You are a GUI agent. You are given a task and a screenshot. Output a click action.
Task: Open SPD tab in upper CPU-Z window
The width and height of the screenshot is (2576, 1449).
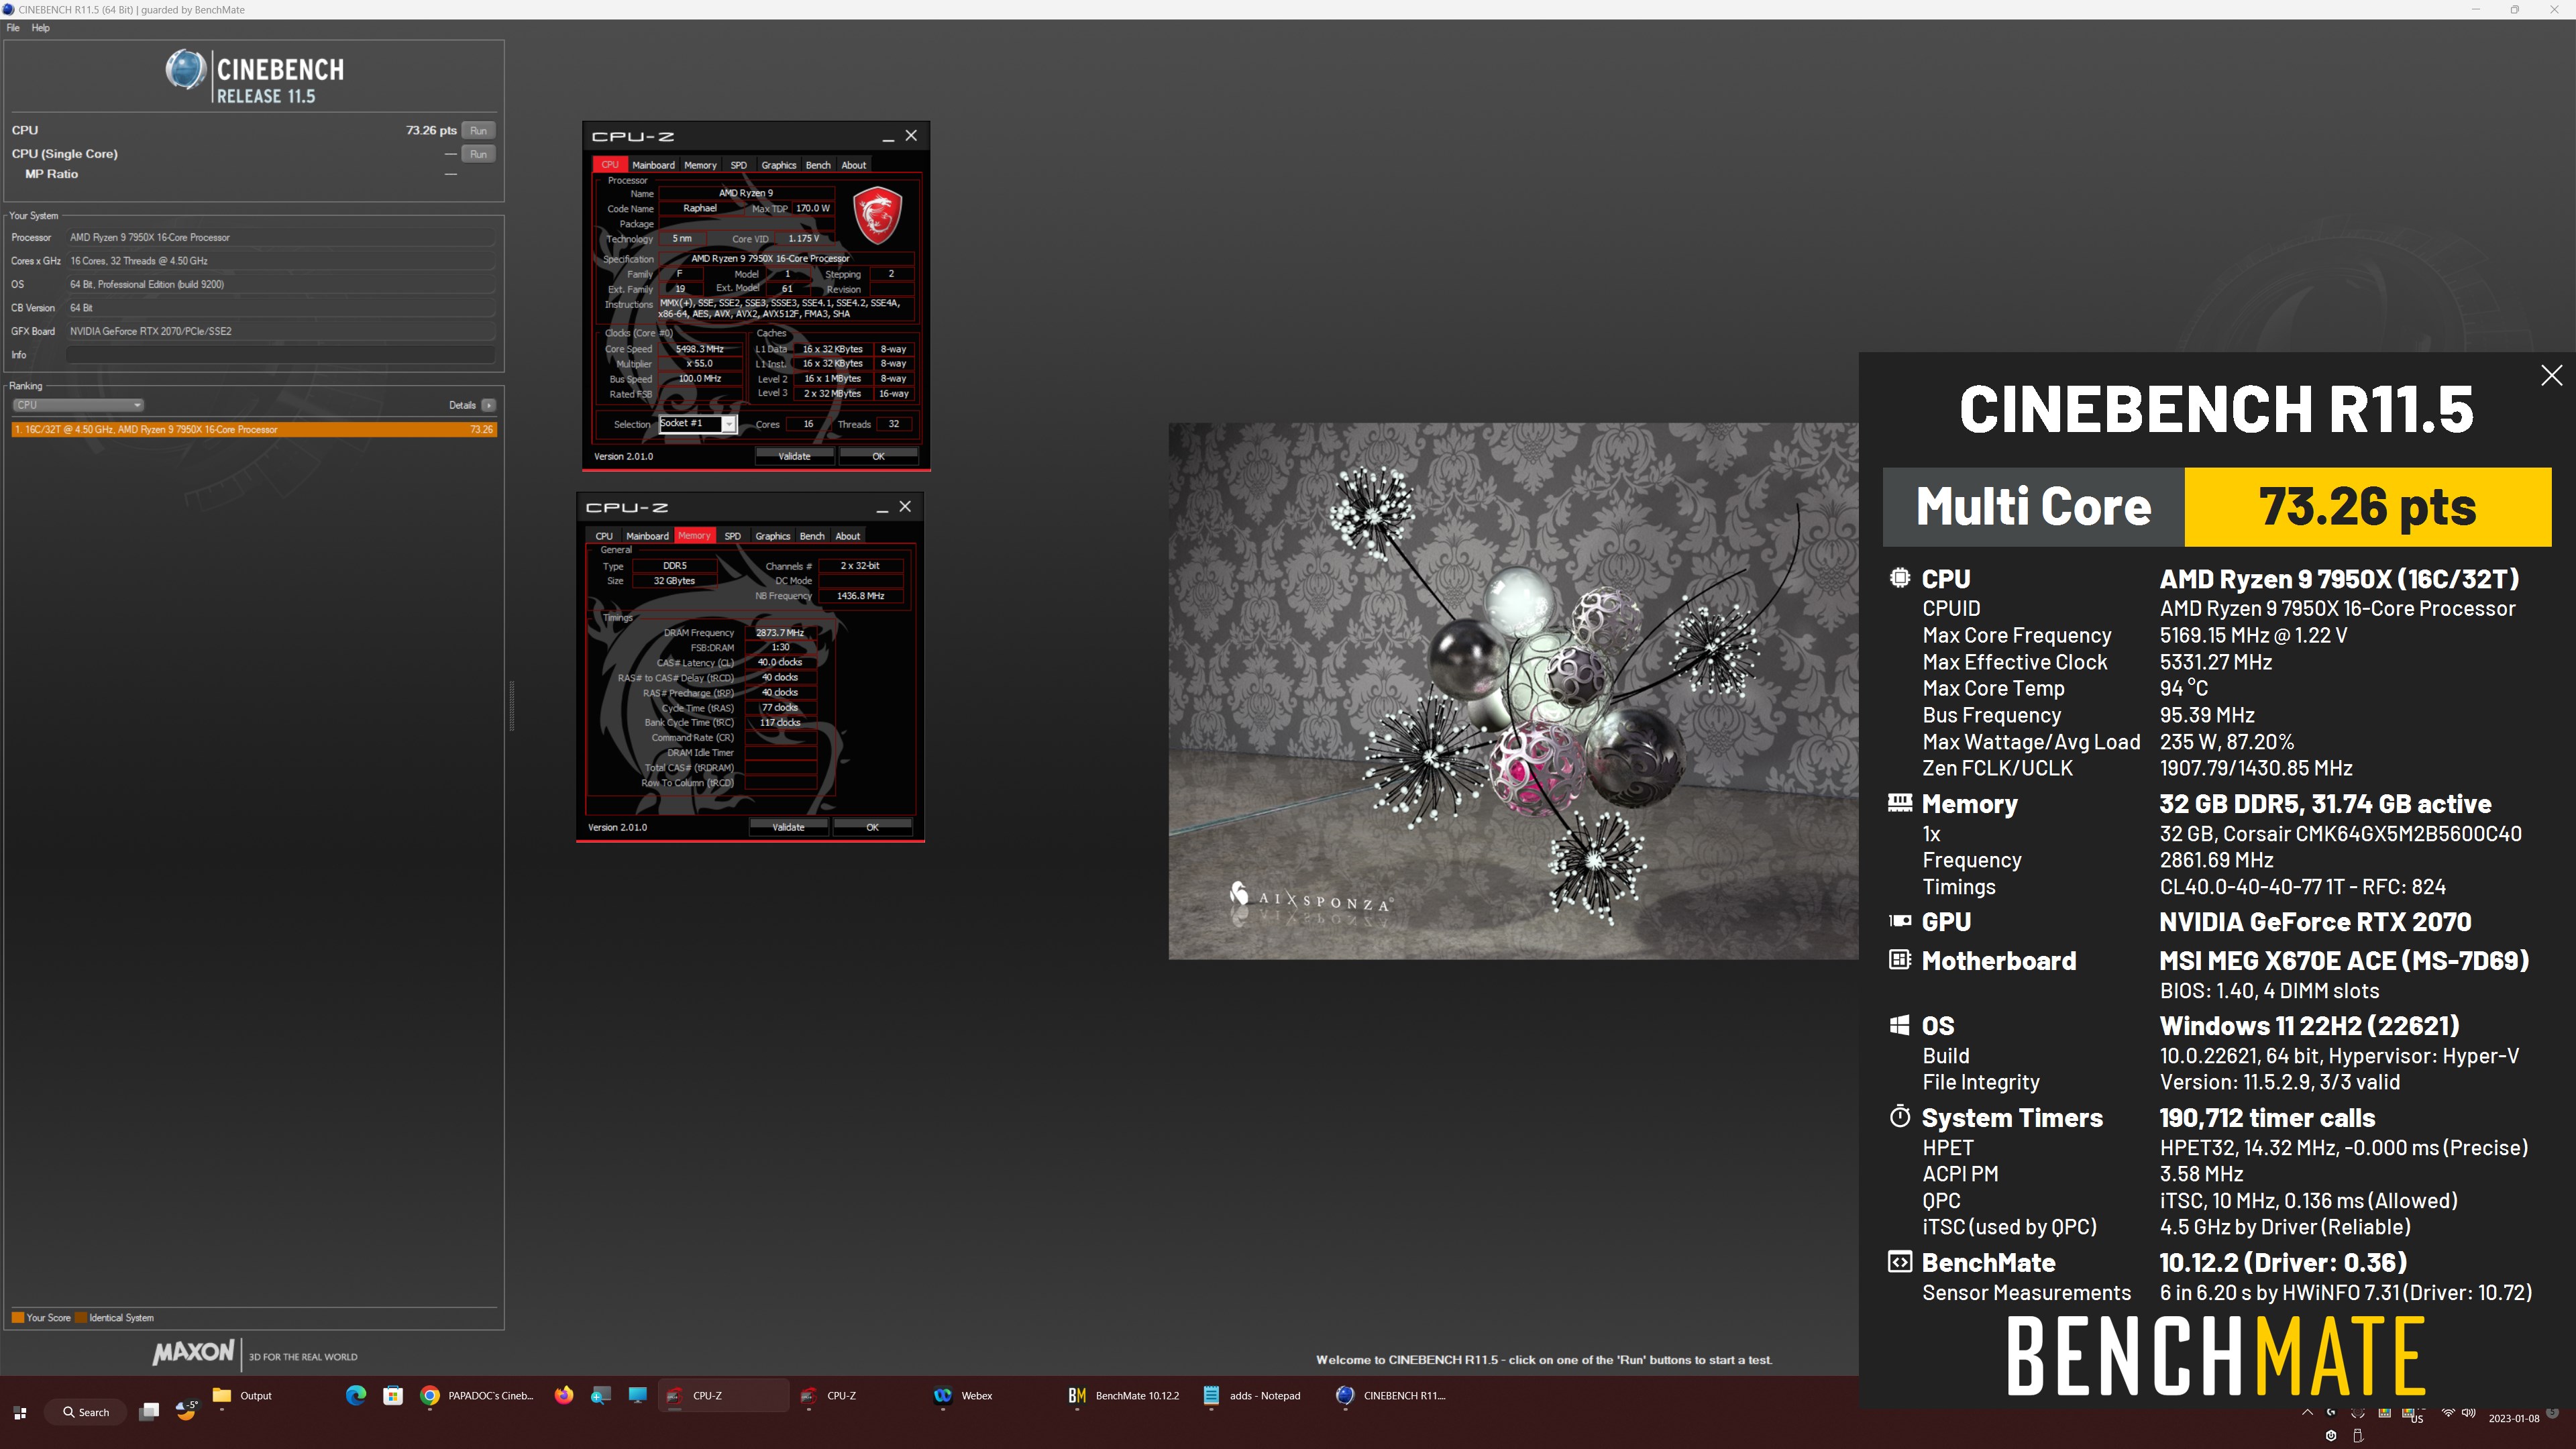pyautogui.click(x=738, y=165)
